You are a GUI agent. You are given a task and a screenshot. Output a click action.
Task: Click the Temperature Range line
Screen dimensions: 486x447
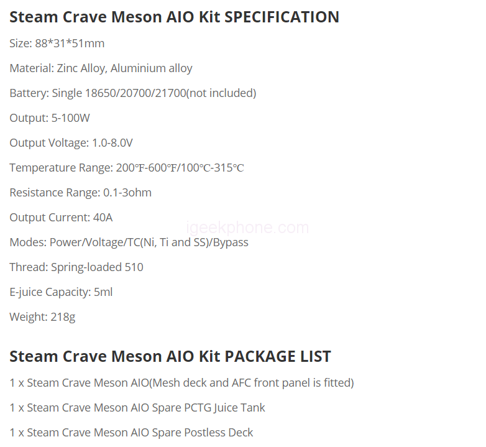[126, 168]
